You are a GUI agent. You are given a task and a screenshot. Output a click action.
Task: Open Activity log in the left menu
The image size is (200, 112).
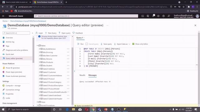click(x=10, y=42)
